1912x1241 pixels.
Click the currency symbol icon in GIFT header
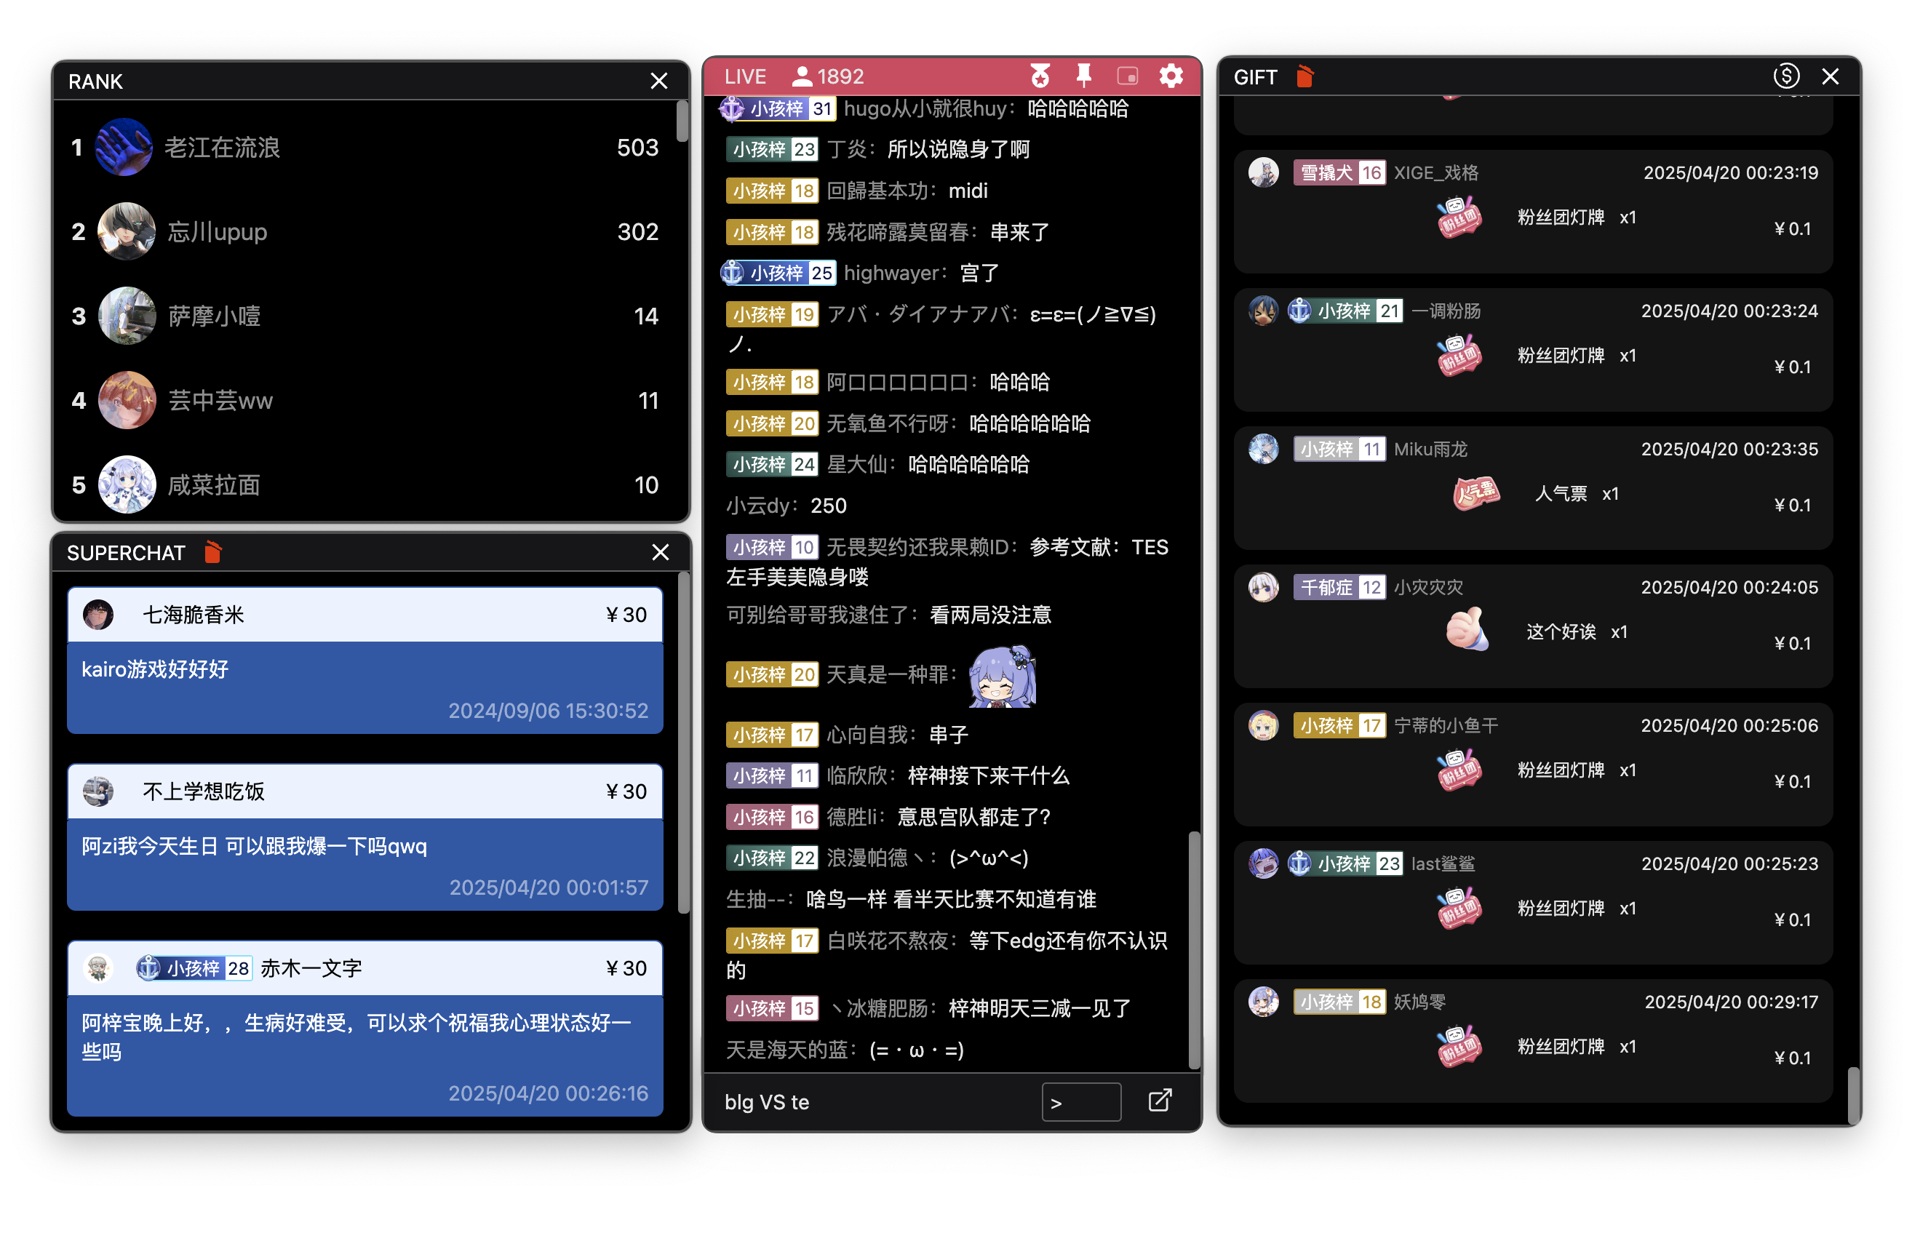tap(1786, 76)
